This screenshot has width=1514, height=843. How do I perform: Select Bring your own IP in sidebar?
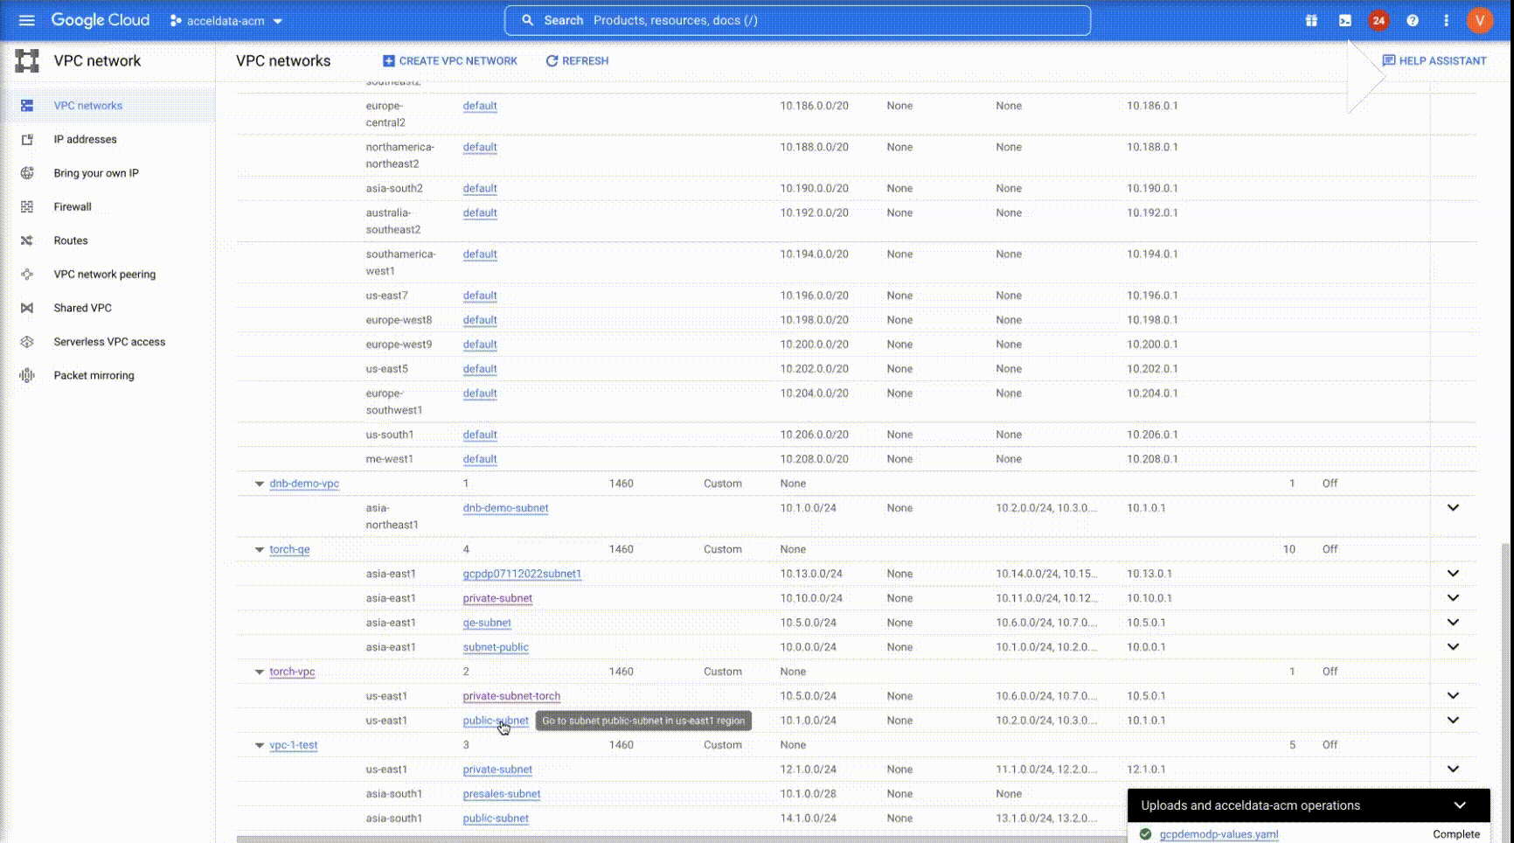pos(108,173)
